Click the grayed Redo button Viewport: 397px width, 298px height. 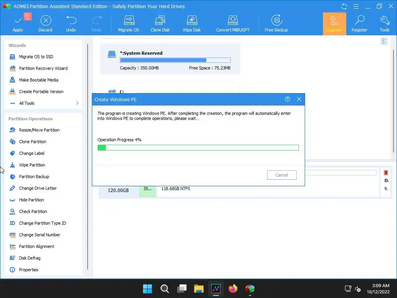96,24
